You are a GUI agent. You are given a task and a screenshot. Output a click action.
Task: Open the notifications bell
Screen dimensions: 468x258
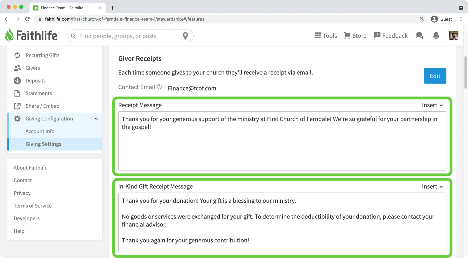436,36
